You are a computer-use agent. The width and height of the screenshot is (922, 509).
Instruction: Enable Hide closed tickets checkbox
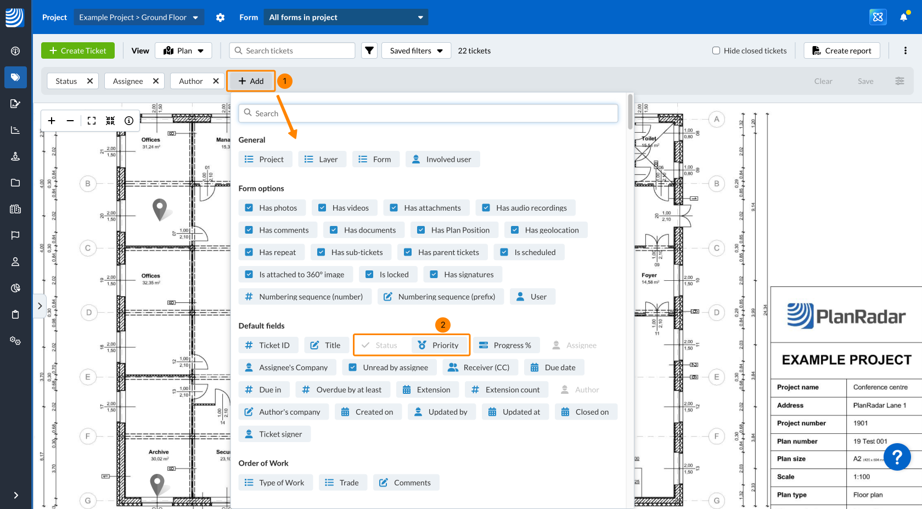click(716, 50)
